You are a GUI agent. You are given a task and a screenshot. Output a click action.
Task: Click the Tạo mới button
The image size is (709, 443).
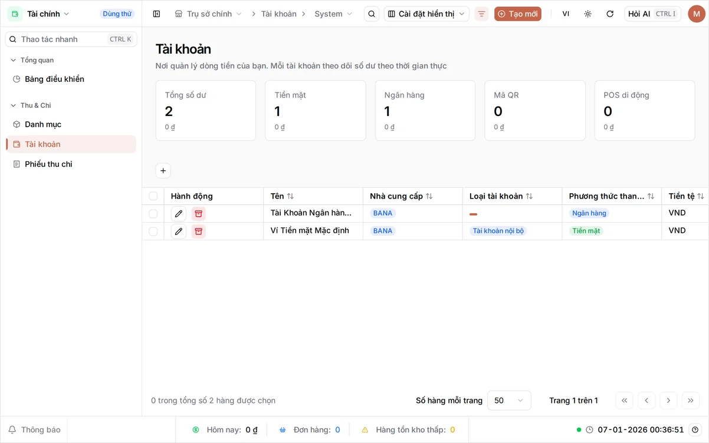(518, 14)
